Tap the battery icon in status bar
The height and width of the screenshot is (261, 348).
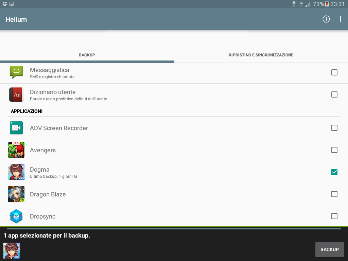pos(327,4)
